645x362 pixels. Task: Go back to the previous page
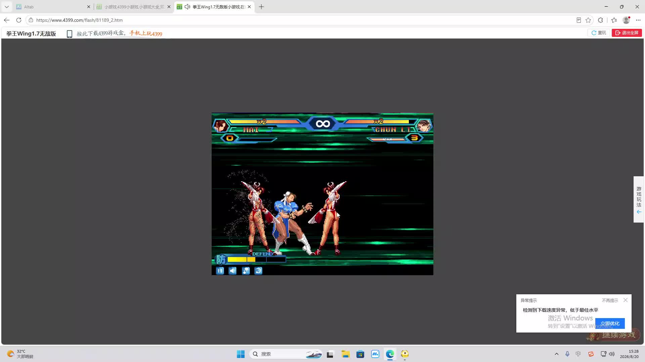pos(7,20)
